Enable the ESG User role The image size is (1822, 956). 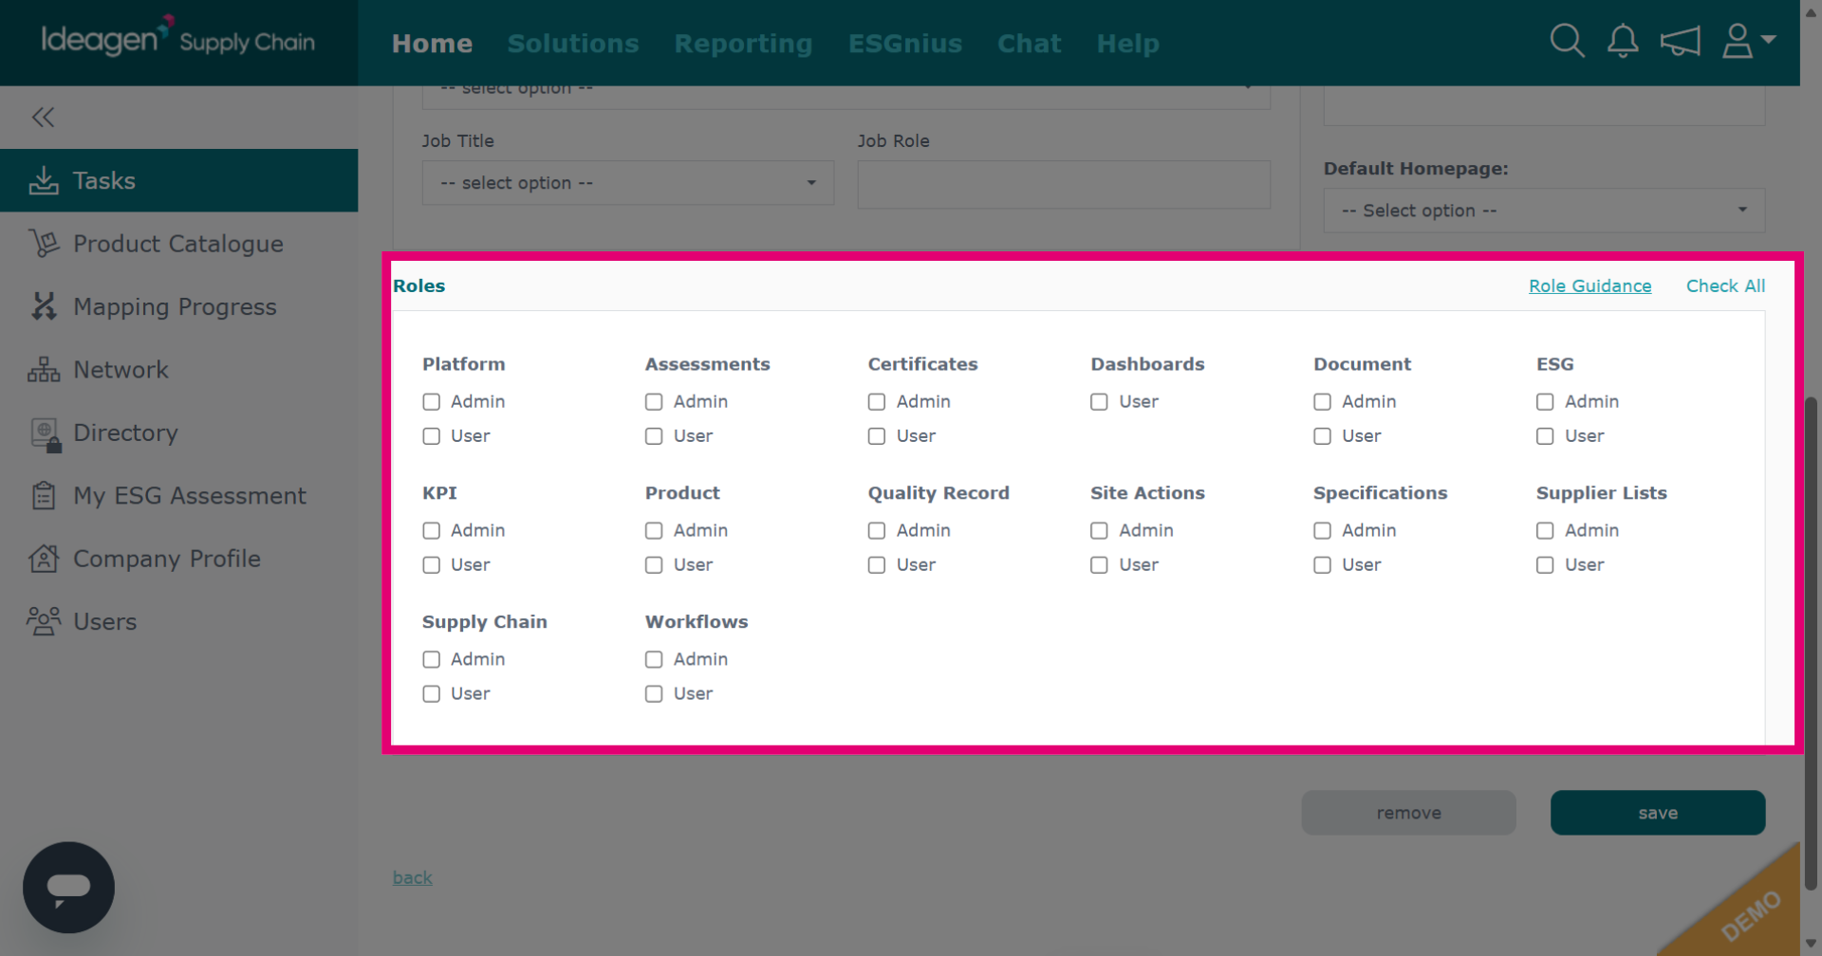[1545, 436]
